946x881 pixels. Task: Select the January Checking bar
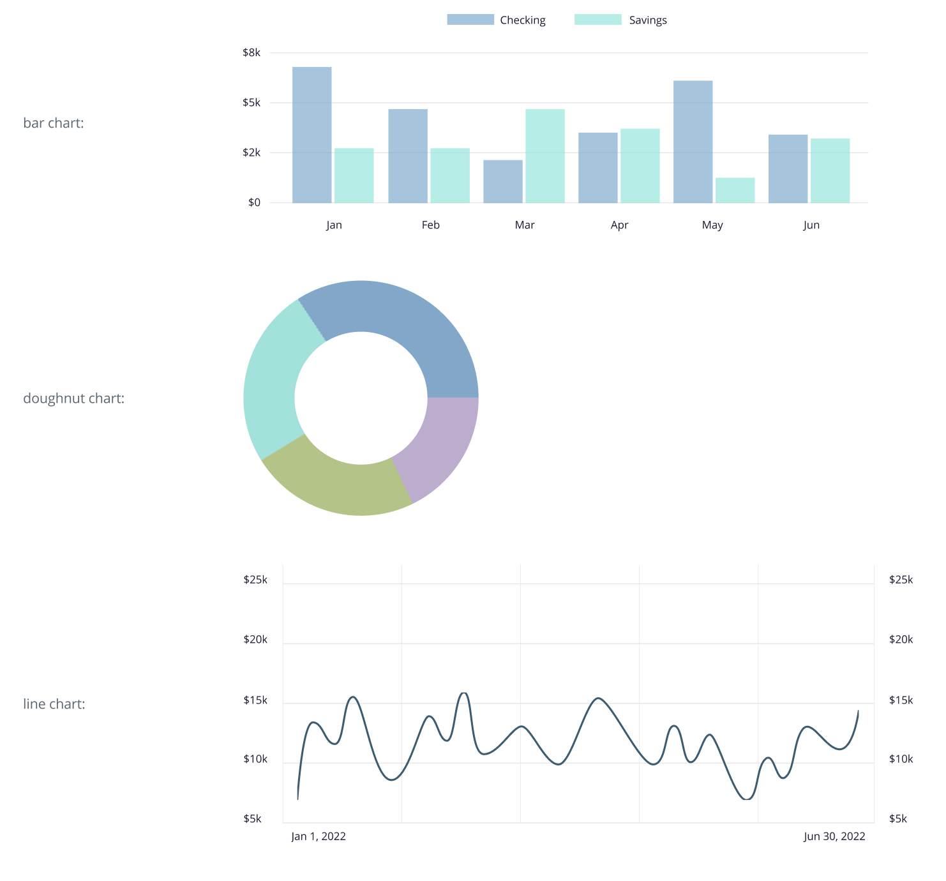pos(312,135)
